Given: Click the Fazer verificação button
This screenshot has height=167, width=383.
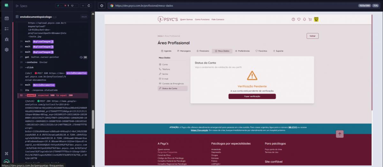Looking at the screenshot, I should point(252,96).
